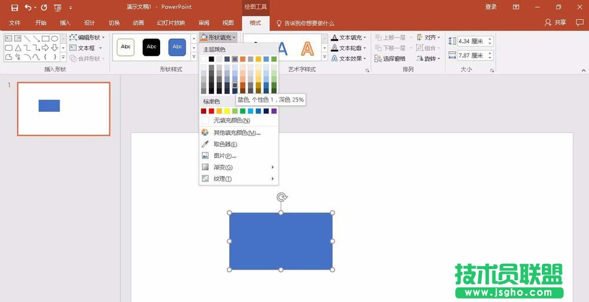Click the Sign in (登录) link
Screen dimensions: 589x302
coord(491,7)
